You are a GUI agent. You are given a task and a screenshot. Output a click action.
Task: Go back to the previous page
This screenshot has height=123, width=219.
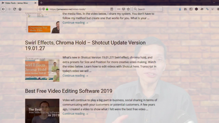coord(3,9)
